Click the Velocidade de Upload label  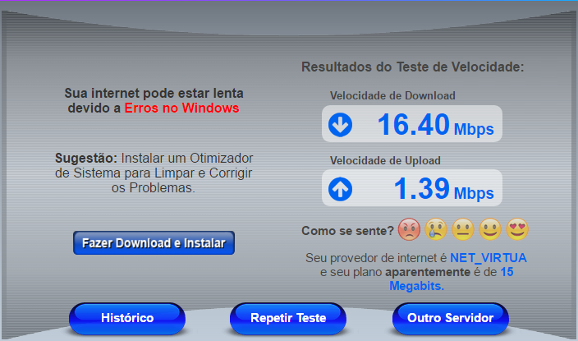[385, 160]
